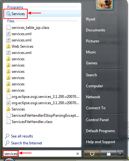Open Default Programs
This screenshot has height=161, width=129.
click(x=100, y=131)
